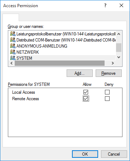Click the ANONYMOUS-ANMELDUNG user icon
The width and height of the screenshot is (130, 161).
coord(13,46)
